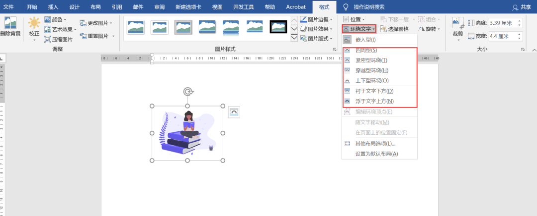
Task: Click the 宽度 width input field
Action: click(503, 36)
